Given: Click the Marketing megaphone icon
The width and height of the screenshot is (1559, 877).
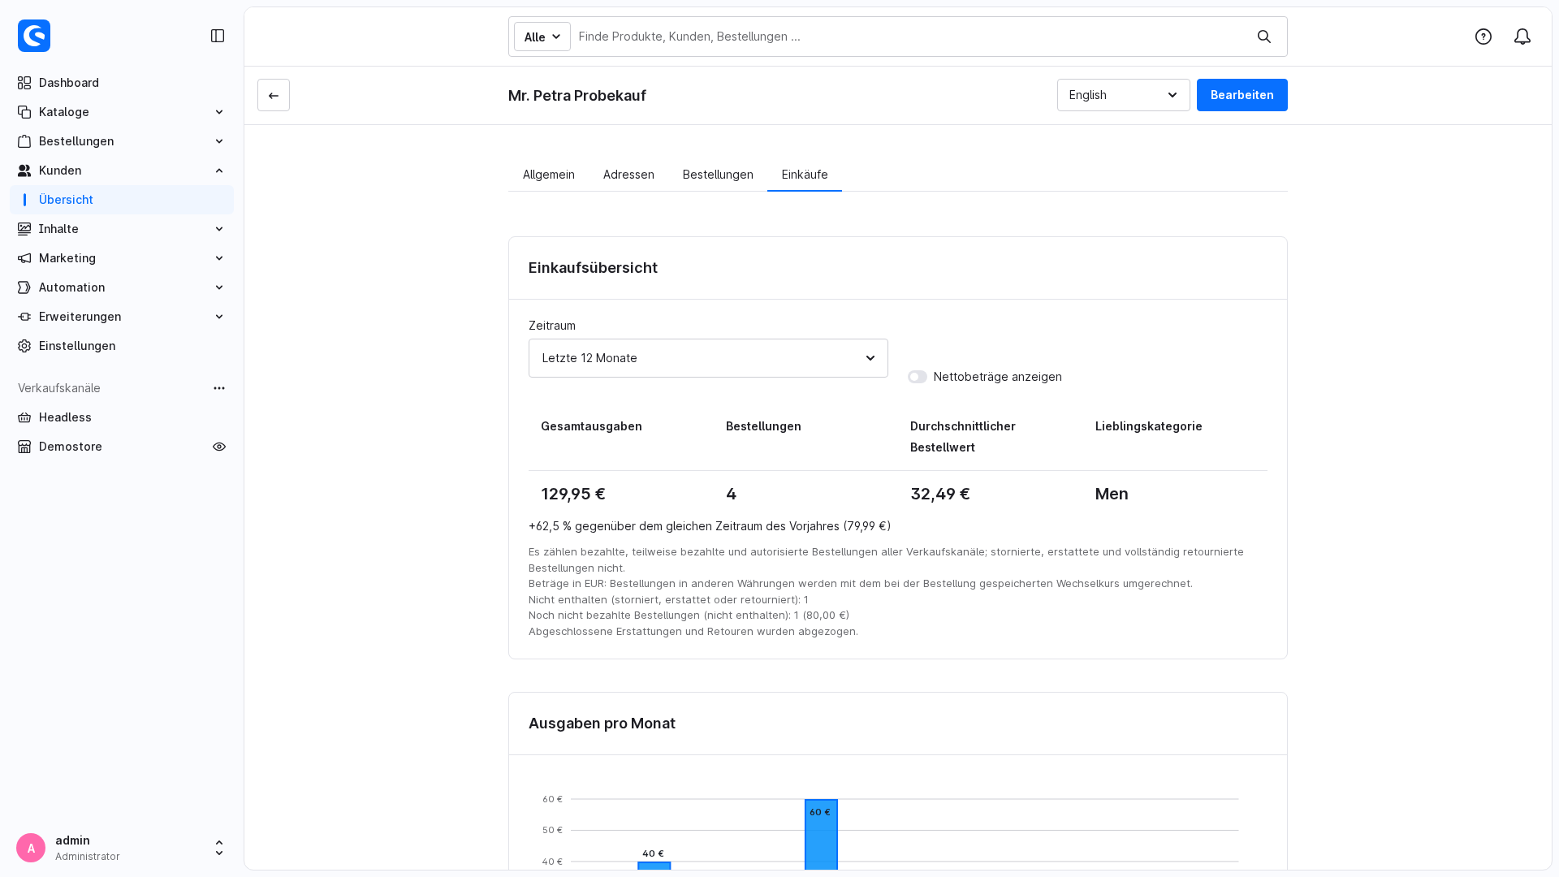Looking at the screenshot, I should tap(24, 258).
